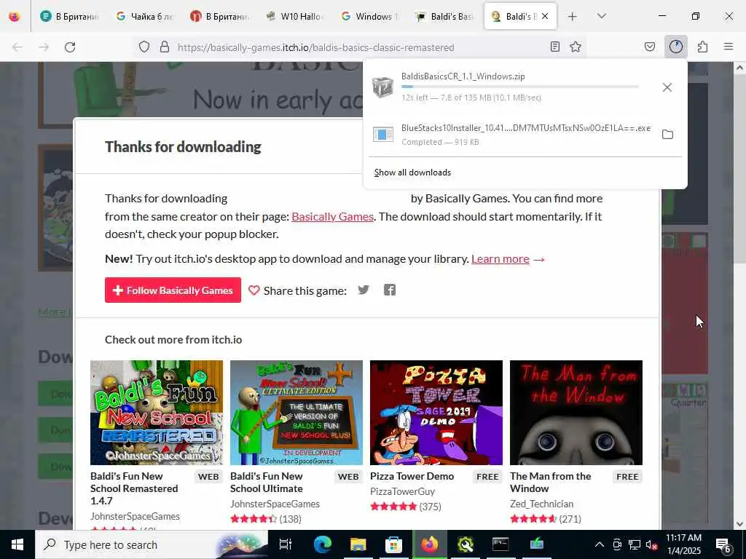Open Task View on the taskbar

tap(286, 544)
